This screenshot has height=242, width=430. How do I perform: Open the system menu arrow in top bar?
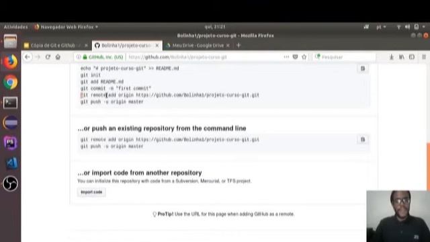[424, 27]
